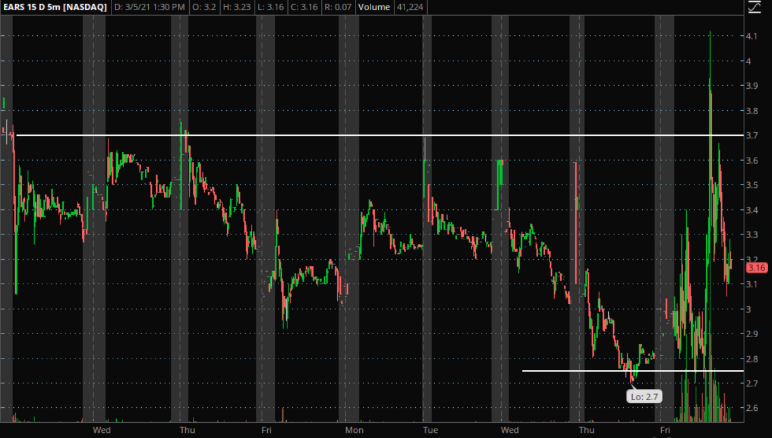The height and width of the screenshot is (438, 772).
Task: Click the Tue label on time axis
Action: [x=430, y=430]
